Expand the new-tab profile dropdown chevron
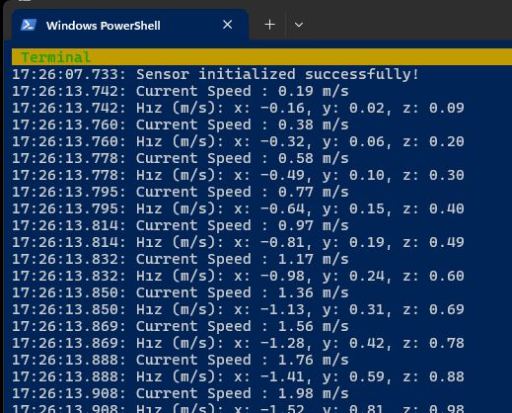512x413 pixels. pyautogui.click(x=299, y=25)
